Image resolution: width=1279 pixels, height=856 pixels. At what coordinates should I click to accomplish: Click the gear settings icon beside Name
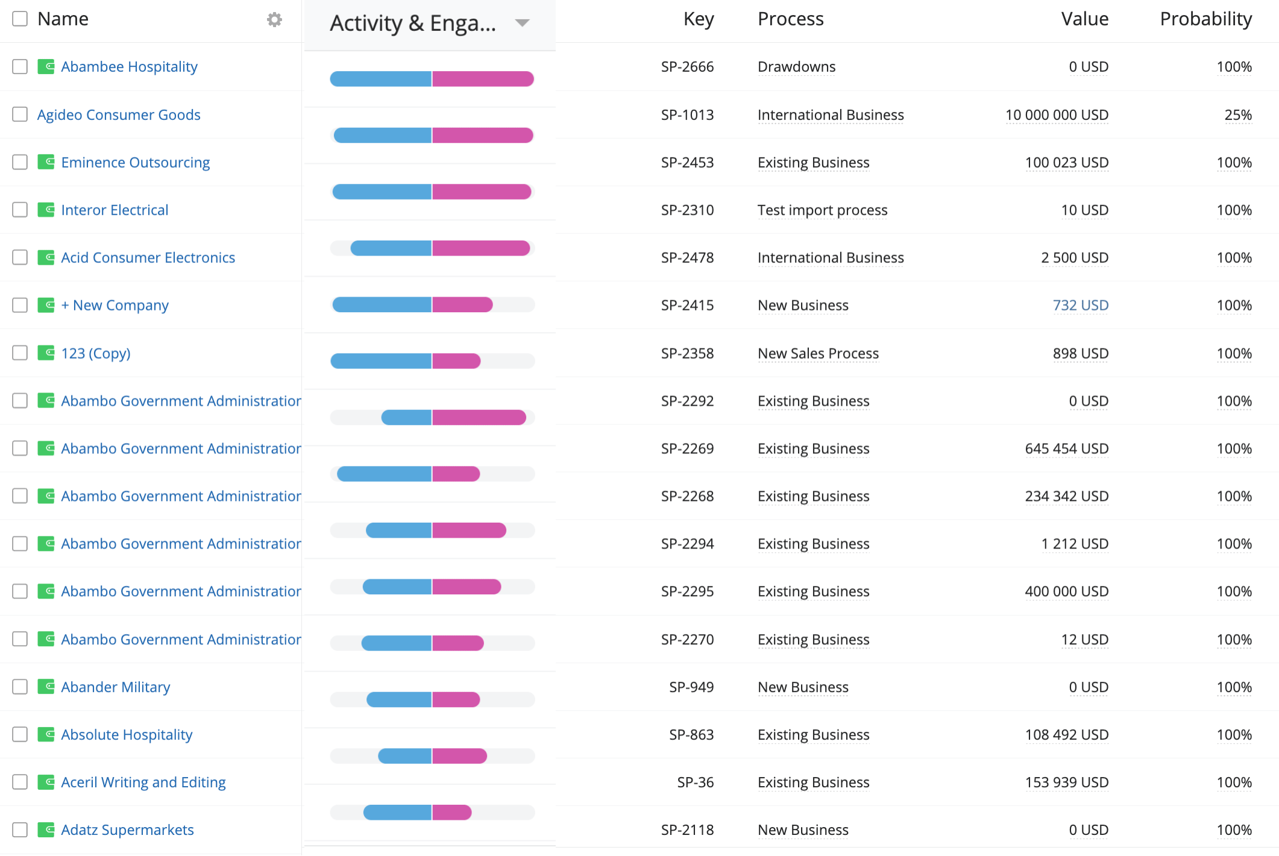(x=274, y=19)
